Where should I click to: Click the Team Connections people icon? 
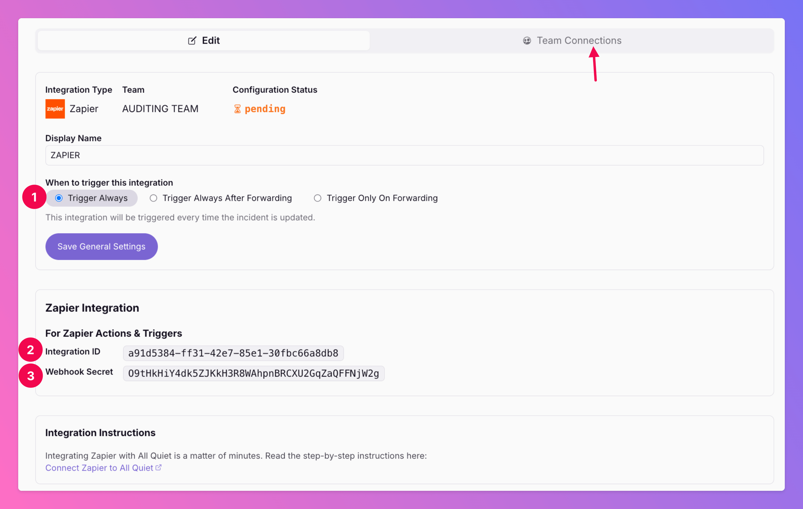(x=526, y=41)
